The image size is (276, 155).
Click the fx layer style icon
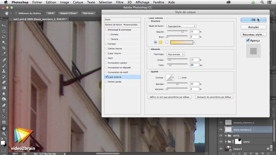239,154
